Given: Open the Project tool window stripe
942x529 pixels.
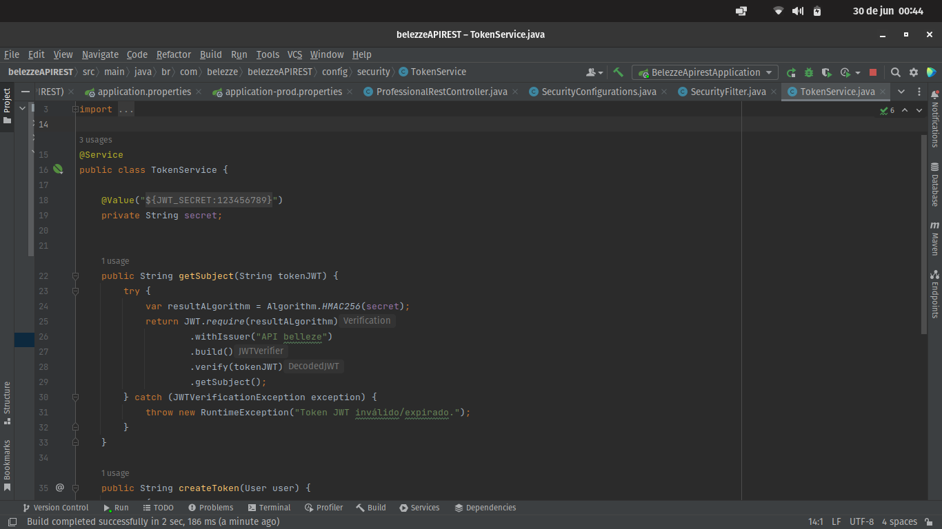Looking at the screenshot, I should coord(7,105).
